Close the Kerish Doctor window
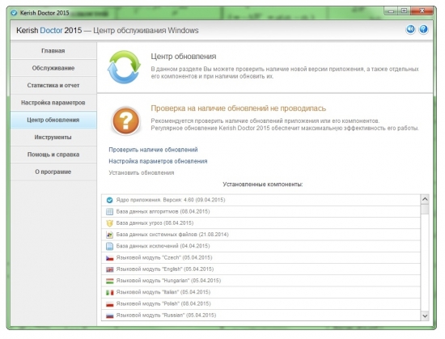This screenshot has width=445, height=339. click(x=422, y=11)
